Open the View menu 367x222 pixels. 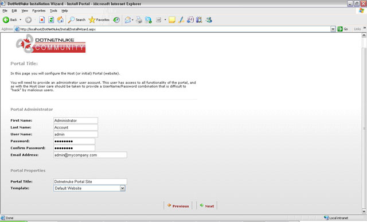[25, 11]
